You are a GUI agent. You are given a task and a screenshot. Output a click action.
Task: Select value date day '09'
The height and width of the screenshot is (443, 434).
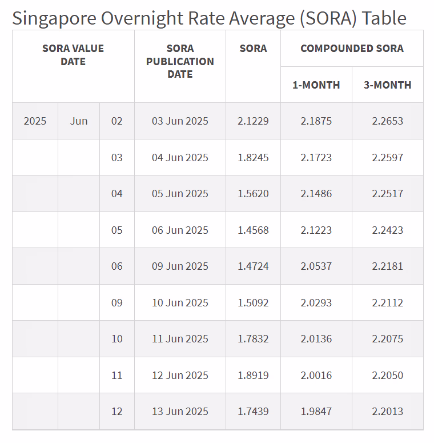coord(117,302)
